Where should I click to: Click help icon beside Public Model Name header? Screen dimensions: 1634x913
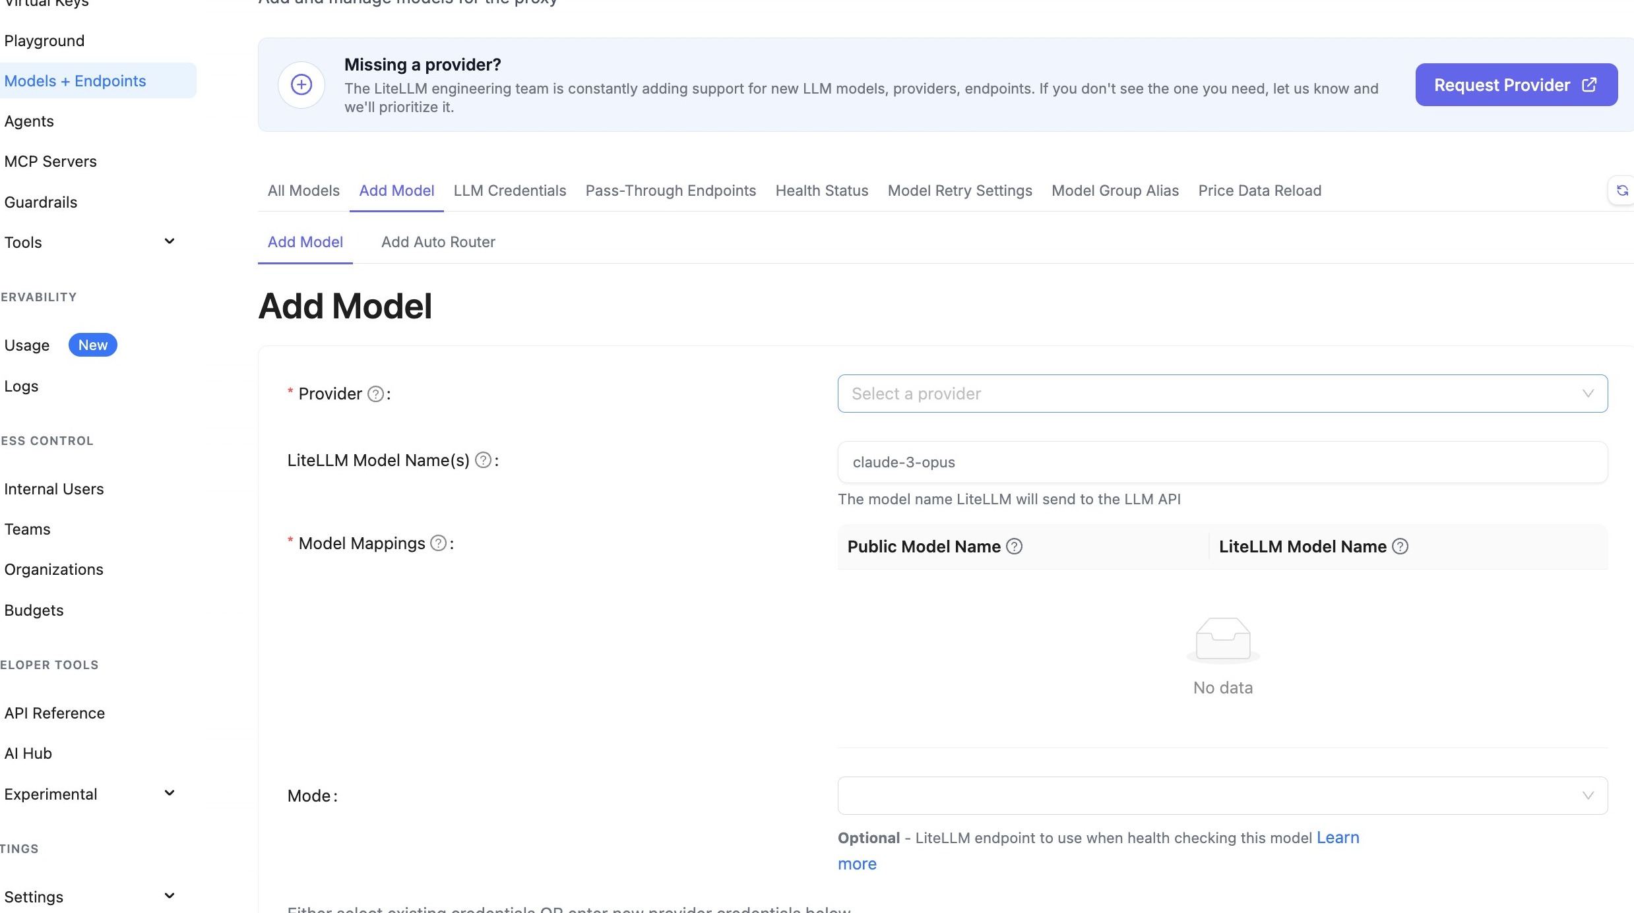[x=1015, y=546]
